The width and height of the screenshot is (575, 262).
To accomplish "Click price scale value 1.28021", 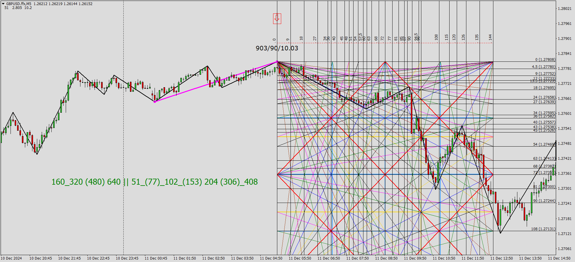I will (x=565, y=9).
